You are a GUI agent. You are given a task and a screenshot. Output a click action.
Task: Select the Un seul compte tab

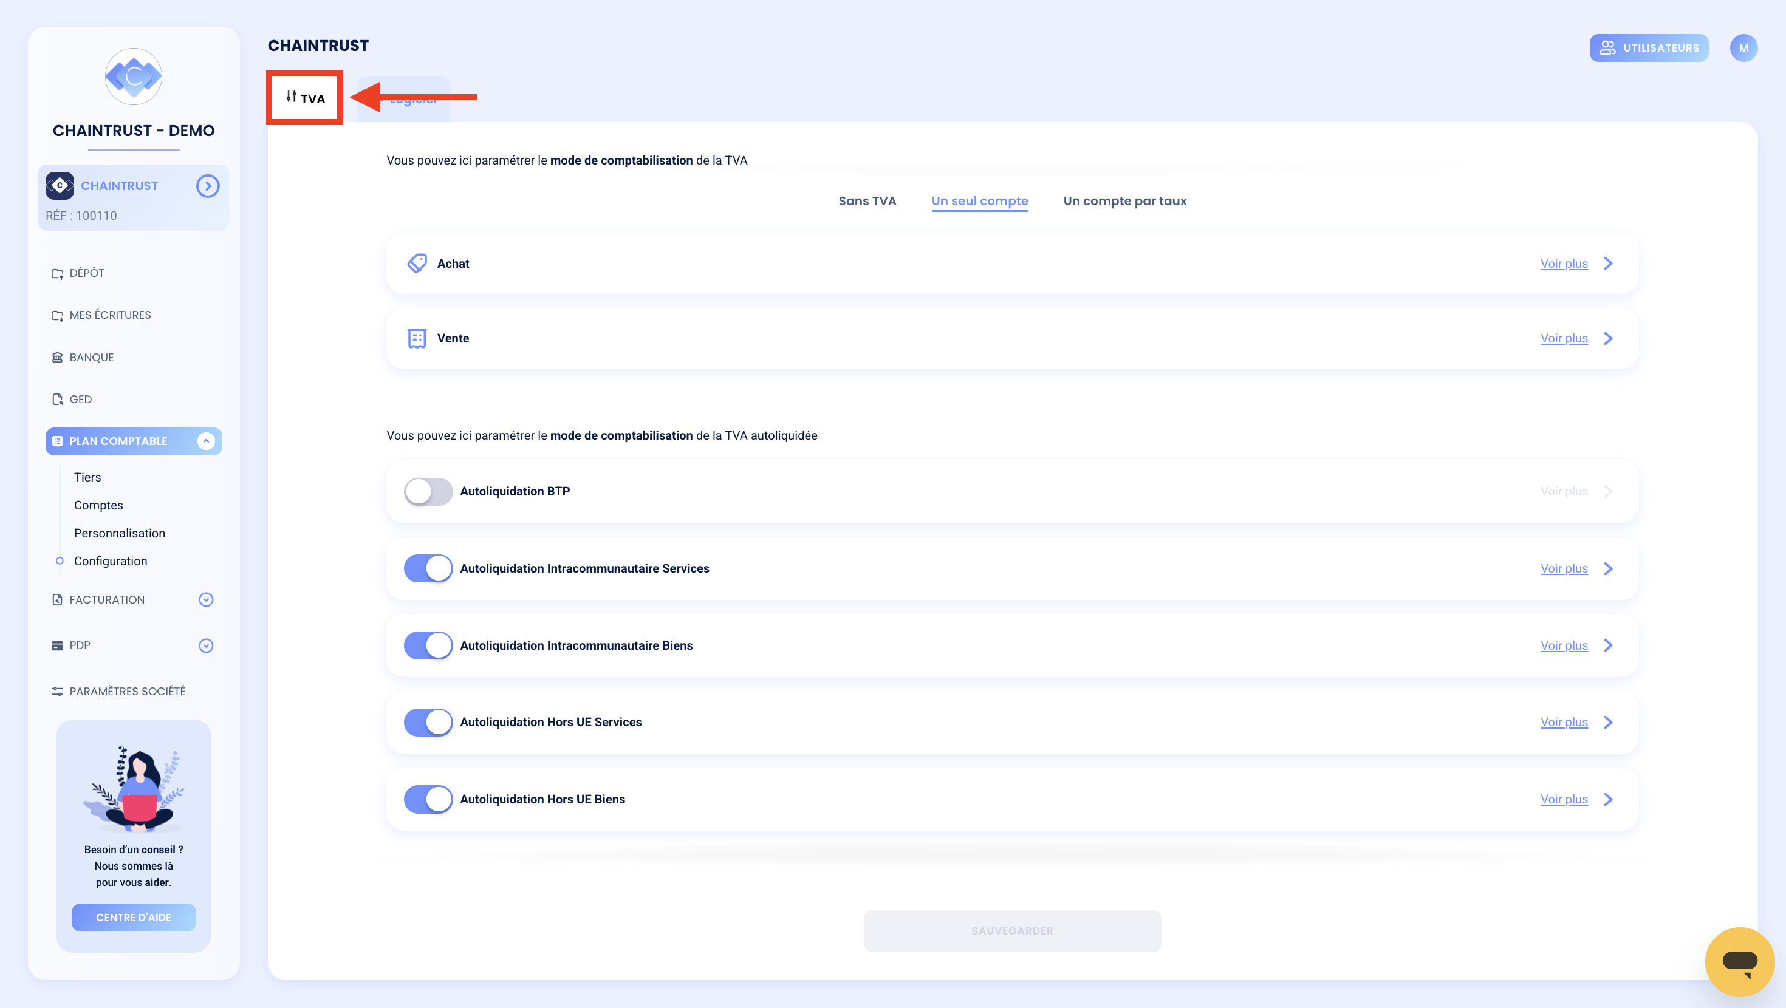980,201
